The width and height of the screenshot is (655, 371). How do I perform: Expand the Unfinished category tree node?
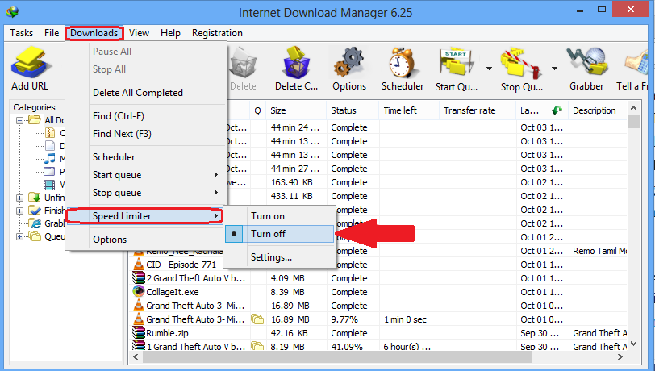20,198
